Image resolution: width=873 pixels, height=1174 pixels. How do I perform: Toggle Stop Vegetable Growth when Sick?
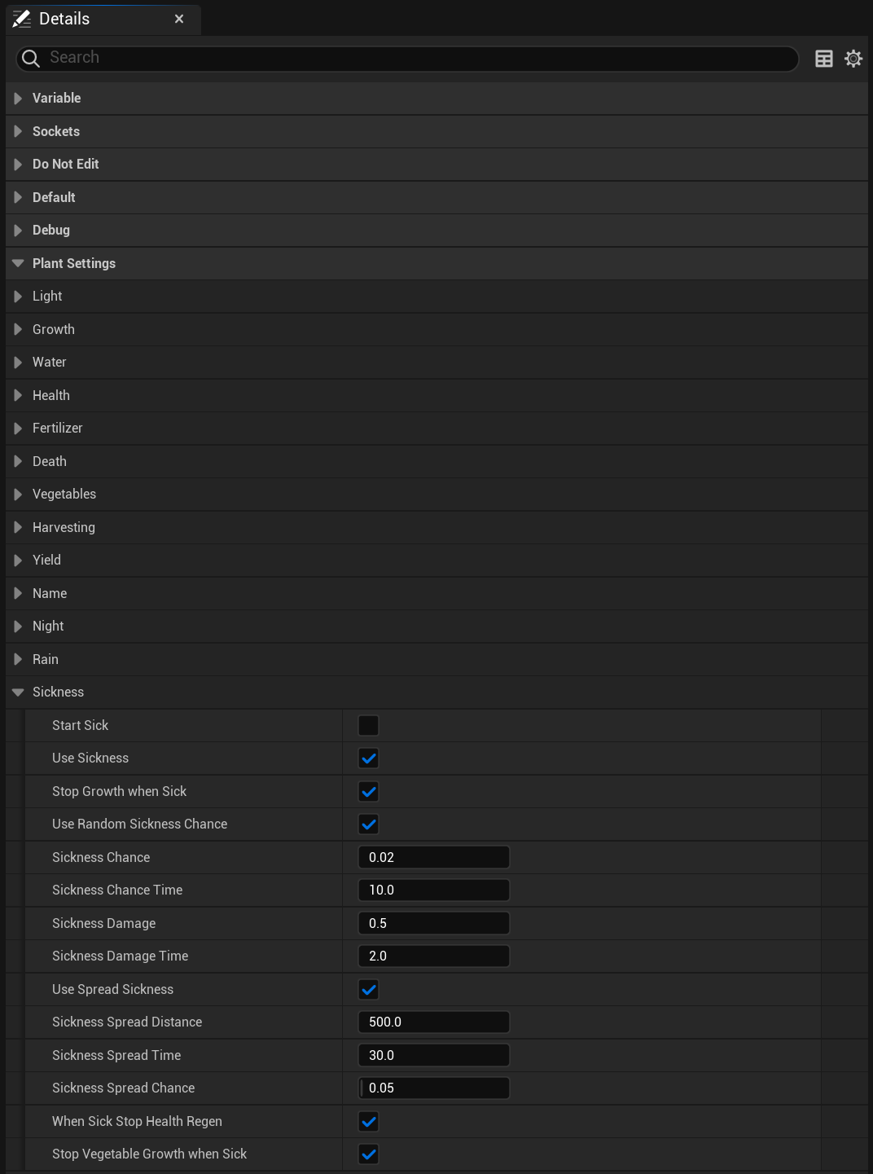coord(368,1154)
